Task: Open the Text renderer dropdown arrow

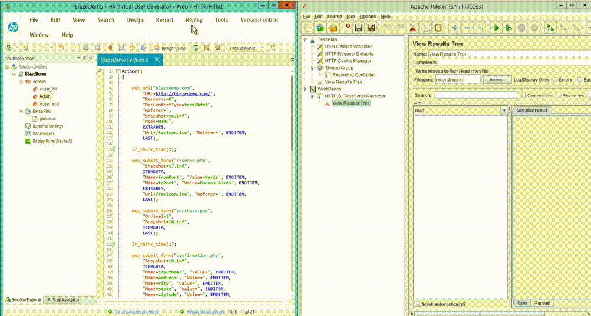Action: point(504,110)
